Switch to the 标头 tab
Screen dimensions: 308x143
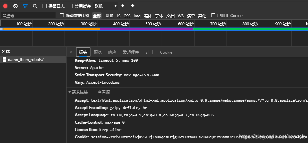point(83,52)
